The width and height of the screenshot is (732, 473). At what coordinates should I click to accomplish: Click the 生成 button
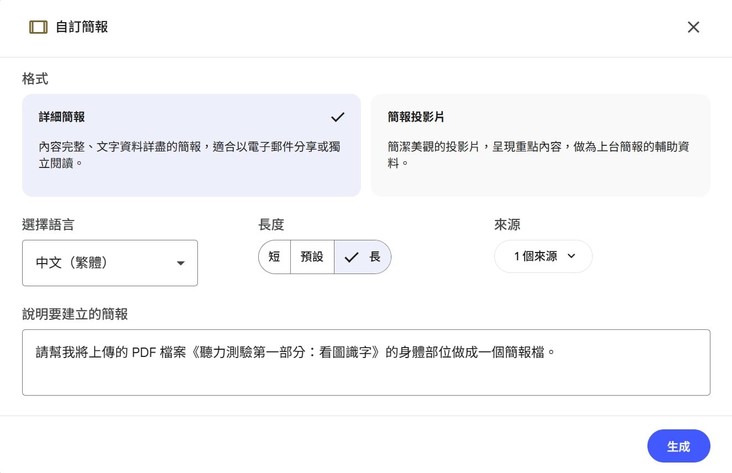(x=678, y=446)
